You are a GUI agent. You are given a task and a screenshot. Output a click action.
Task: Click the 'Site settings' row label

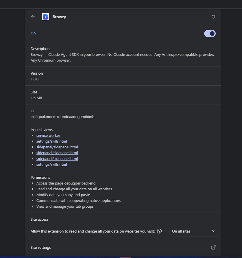[x=41, y=248]
